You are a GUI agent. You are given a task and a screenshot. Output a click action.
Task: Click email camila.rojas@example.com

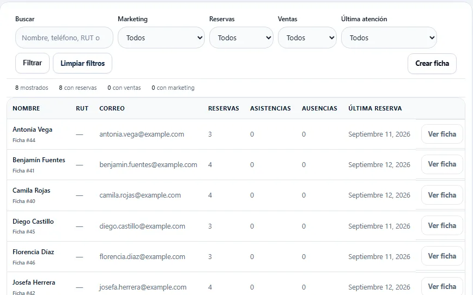(x=140, y=195)
